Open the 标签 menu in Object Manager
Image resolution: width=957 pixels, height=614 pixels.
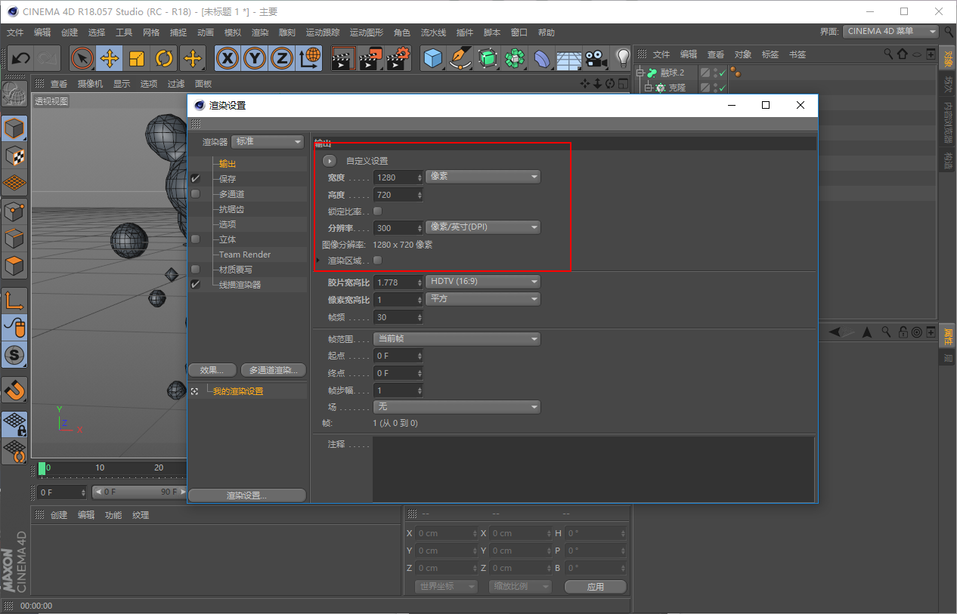[x=770, y=54]
